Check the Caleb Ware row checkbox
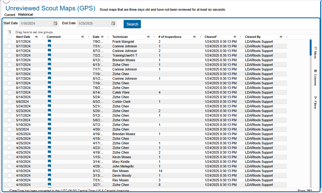 click(x=10, y=92)
